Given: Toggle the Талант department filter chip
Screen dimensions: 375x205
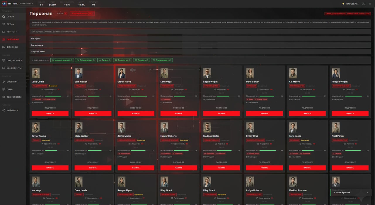Looking at the screenshot, I should click(x=105, y=60).
